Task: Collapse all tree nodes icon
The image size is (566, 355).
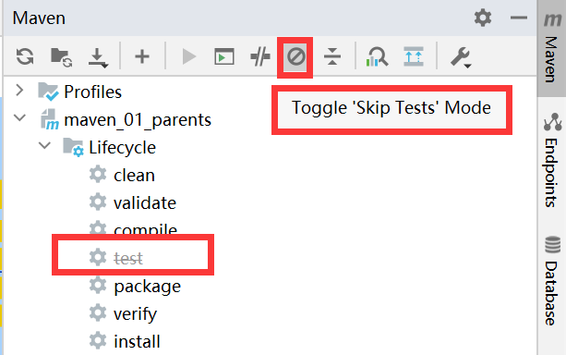Action: click(x=332, y=56)
